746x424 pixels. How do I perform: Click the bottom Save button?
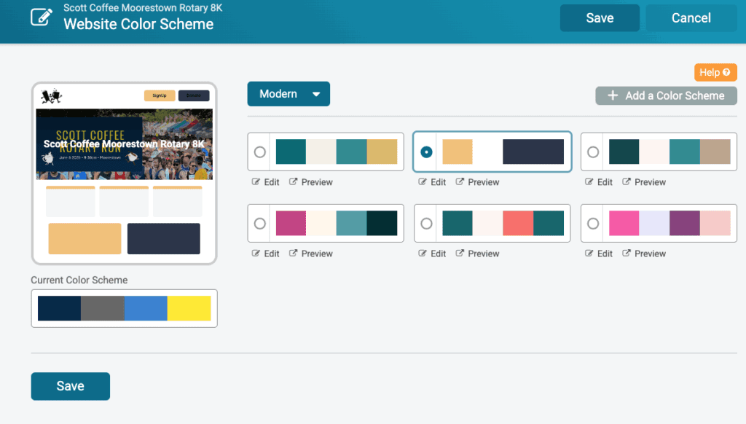coord(70,386)
